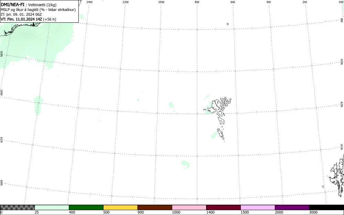Viewport: 344px width, 215px height.
Task: Click the 12W longitude label
Action: coord(126,2)
